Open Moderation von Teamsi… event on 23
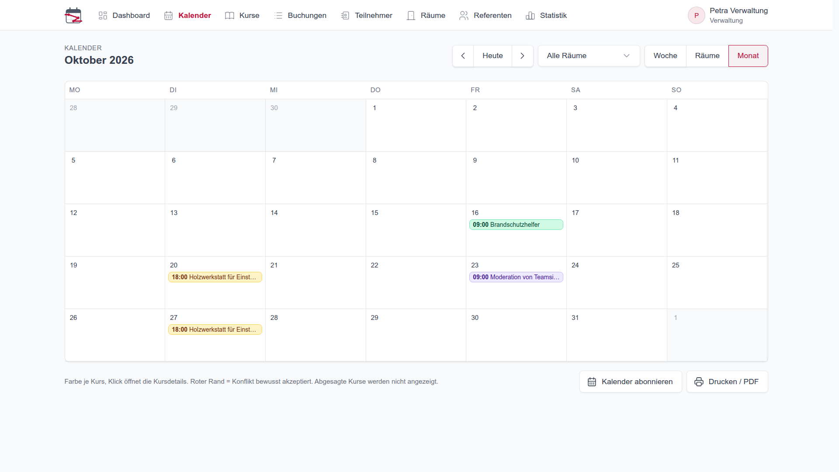Screen dimensions: 839x472 (x=516, y=277)
